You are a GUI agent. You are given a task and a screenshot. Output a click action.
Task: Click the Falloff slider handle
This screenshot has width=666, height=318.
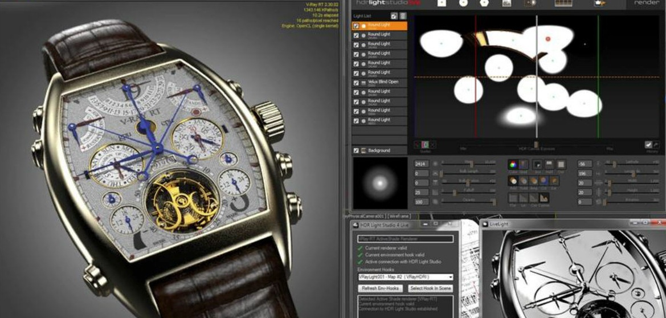click(x=454, y=193)
